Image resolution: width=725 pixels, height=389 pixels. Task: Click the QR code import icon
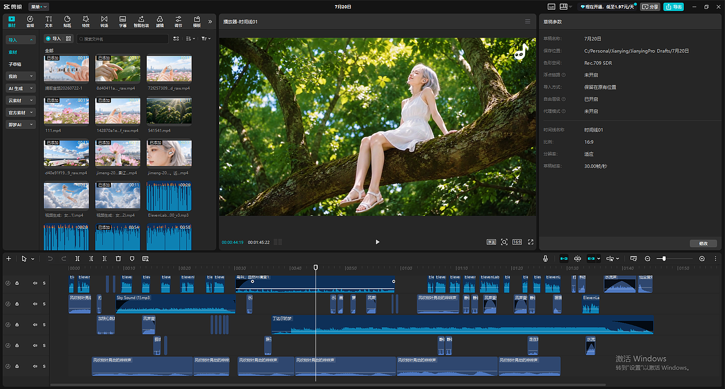[69, 39]
